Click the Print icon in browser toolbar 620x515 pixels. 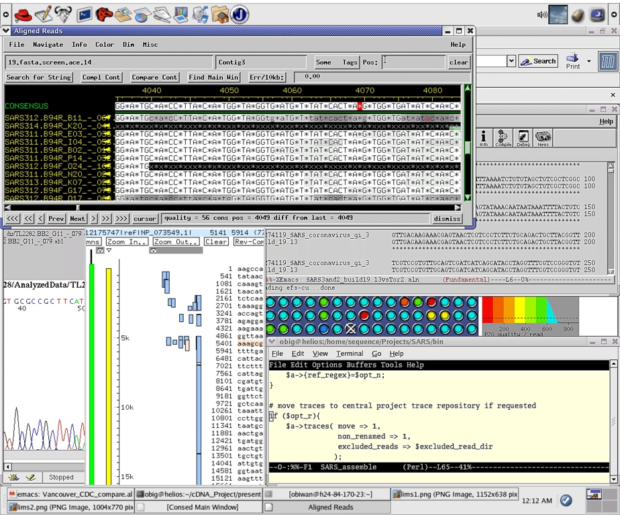(x=572, y=61)
